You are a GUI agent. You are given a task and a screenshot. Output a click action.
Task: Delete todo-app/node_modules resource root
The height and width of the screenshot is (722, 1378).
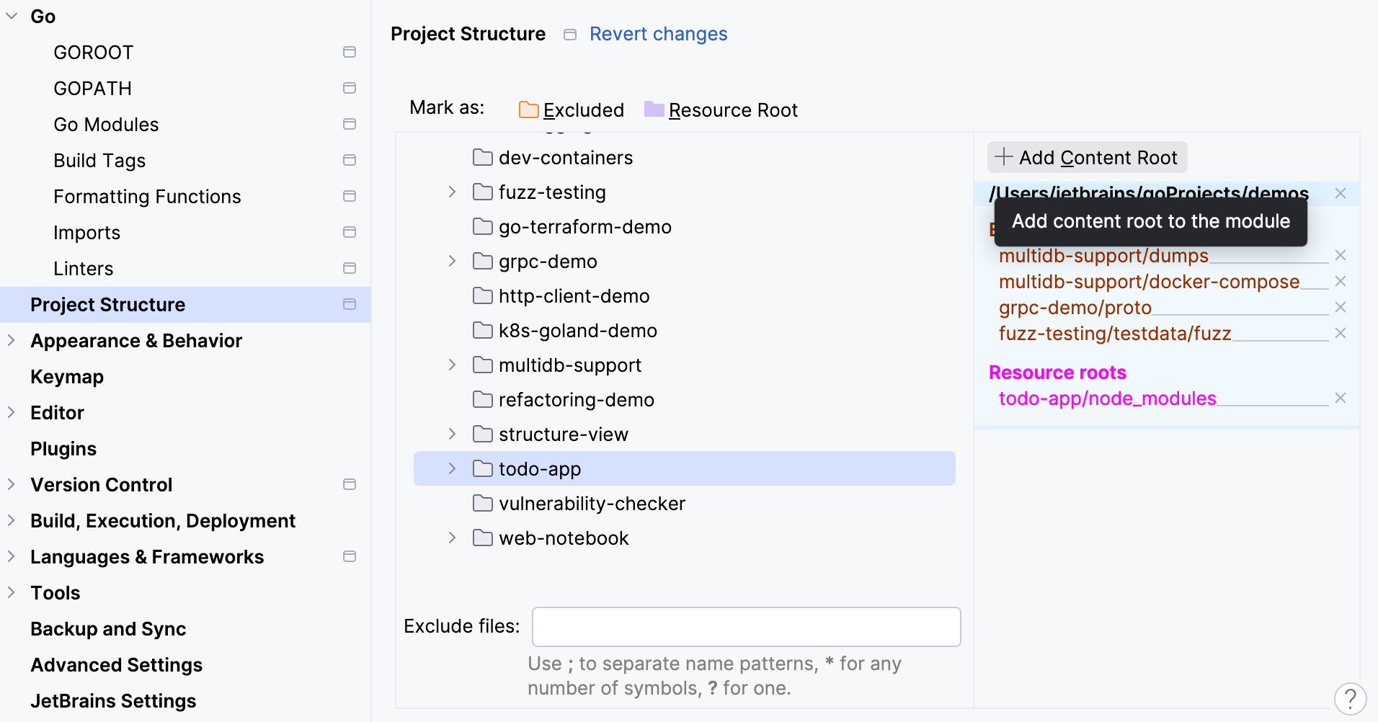pos(1341,397)
